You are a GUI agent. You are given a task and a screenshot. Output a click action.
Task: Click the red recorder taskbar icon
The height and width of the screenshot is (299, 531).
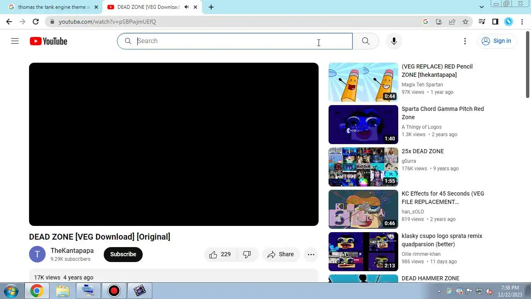point(114,291)
